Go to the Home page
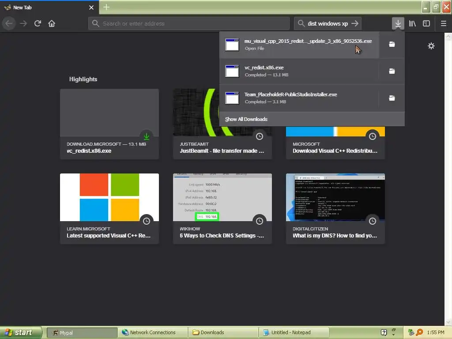452x339 pixels. coord(52,23)
